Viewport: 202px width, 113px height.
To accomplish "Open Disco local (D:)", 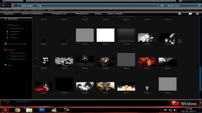I will [x=18, y=56].
